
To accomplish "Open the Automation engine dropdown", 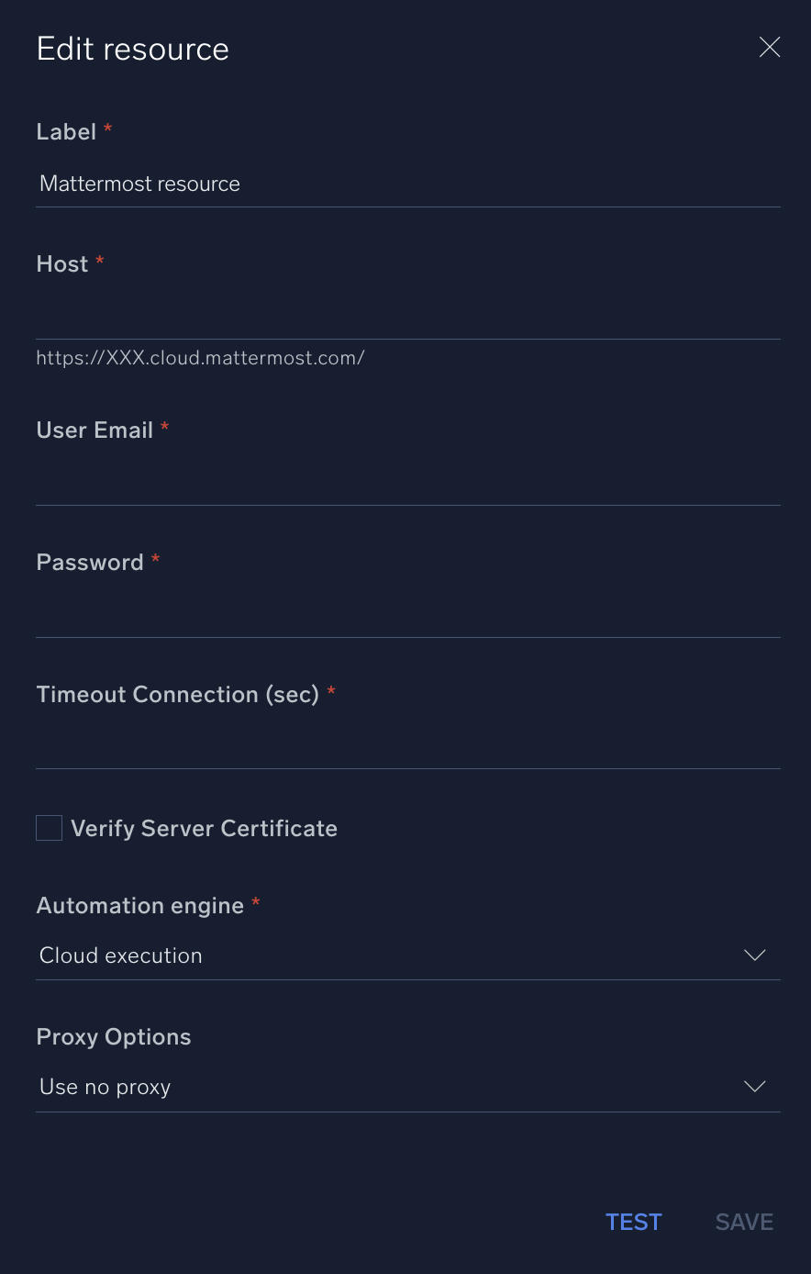I will (408, 955).
